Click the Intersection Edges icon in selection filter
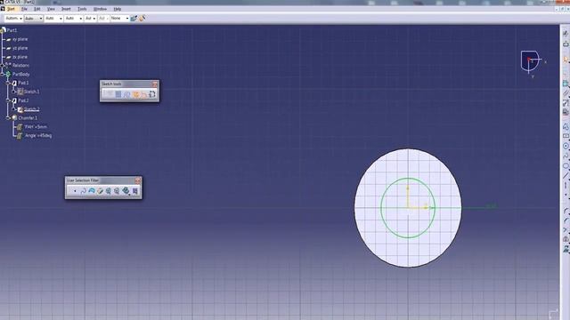 (126, 191)
